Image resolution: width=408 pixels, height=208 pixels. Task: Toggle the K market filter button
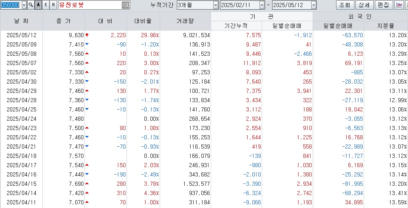pos(46,5)
